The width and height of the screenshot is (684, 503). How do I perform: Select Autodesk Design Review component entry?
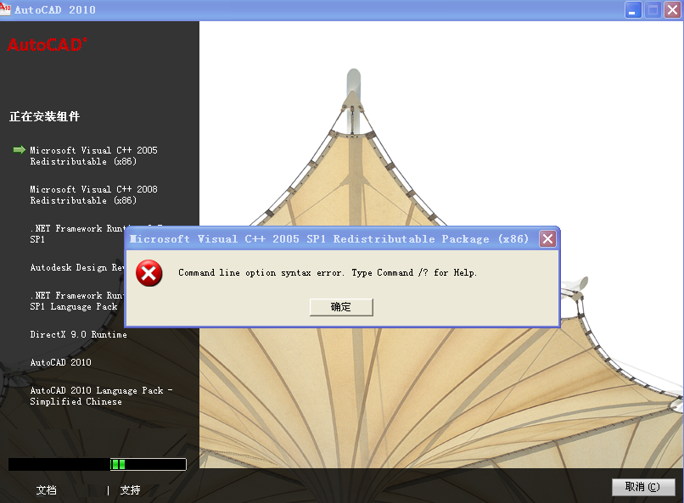pos(77,268)
